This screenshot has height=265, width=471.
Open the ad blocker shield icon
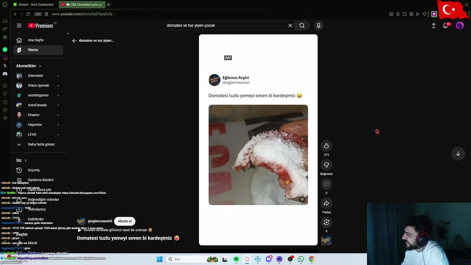pyautogui.click(x=411, y=14)
